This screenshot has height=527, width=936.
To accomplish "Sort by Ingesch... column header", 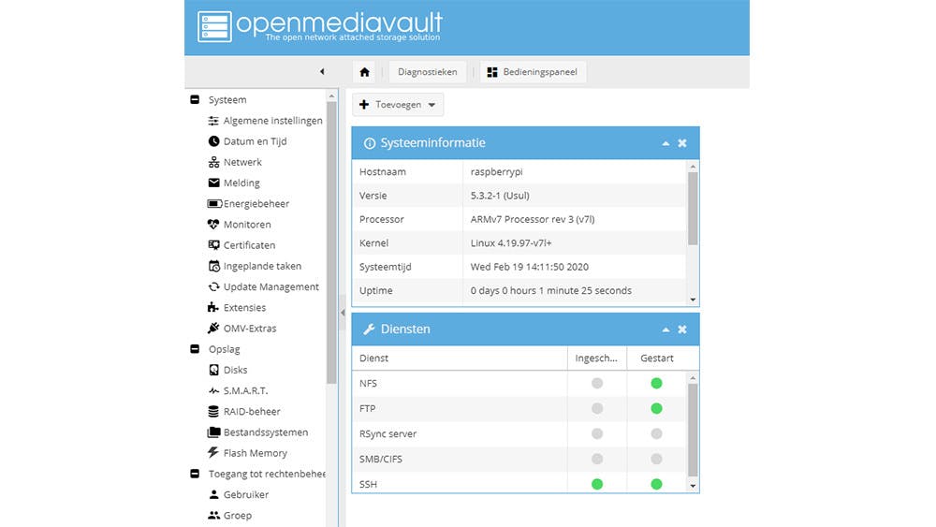I will click(x=597, y=359).
